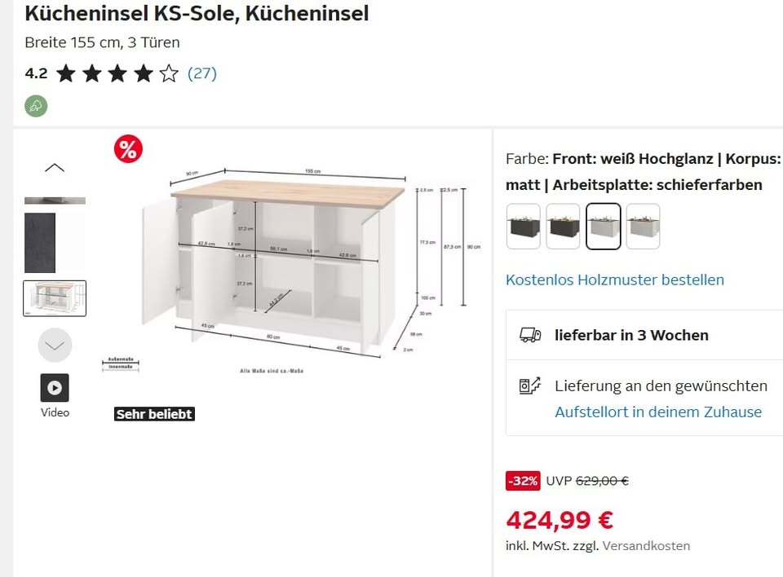This screenshot has width=783, height=577.
Task: Show previous thumbnails with up chevron
Action: [x=55, y=168]
